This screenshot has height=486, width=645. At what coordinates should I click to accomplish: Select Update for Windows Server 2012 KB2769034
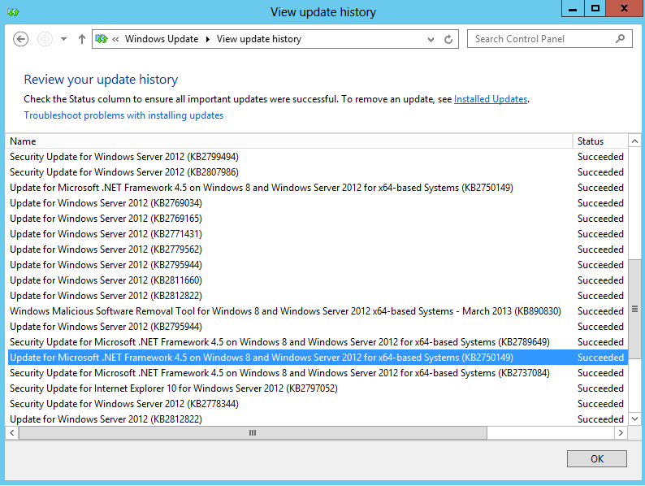(x=317, y=203)
